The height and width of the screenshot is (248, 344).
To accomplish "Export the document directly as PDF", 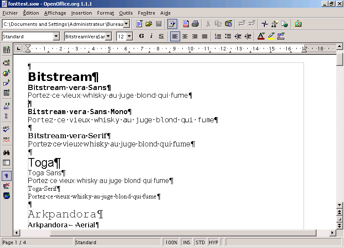I will pyautogui.click(x=186, y=24).
